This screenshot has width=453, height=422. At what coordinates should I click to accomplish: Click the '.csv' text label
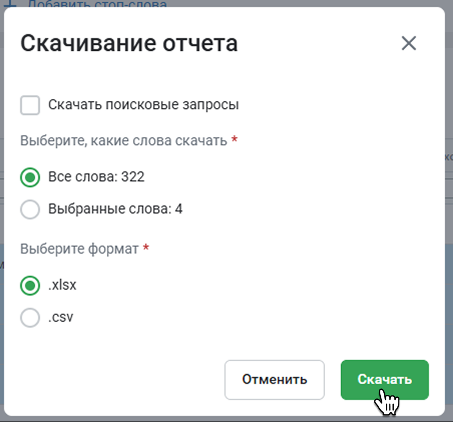[61, 317]
